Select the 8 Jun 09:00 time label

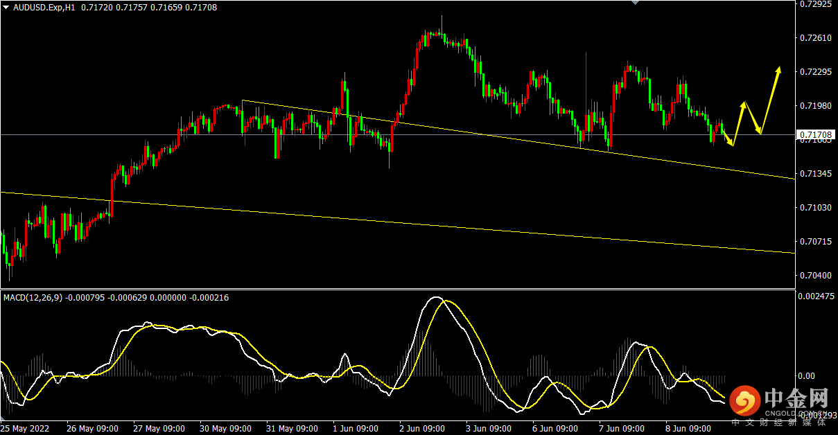(x=689, y=428)
